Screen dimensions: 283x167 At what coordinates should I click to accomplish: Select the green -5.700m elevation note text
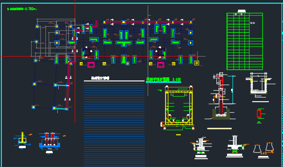tap(22, 9)
